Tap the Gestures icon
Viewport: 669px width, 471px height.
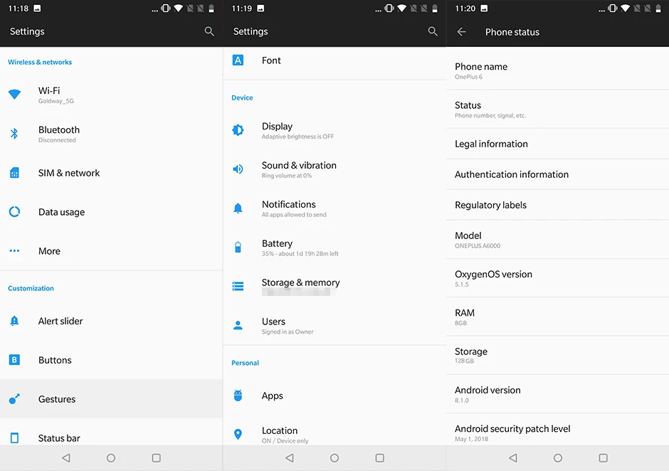14,399
